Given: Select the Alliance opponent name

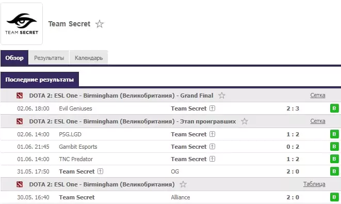Looking at the screenshot, I should pos(180,197).
